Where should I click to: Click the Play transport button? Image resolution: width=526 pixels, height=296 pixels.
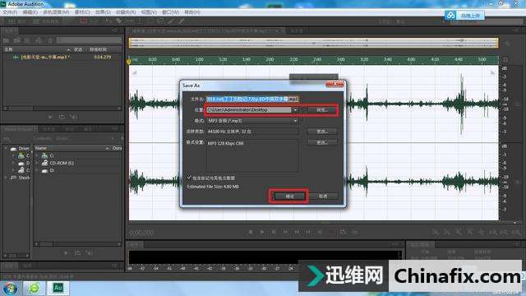[x=262, y=232]
